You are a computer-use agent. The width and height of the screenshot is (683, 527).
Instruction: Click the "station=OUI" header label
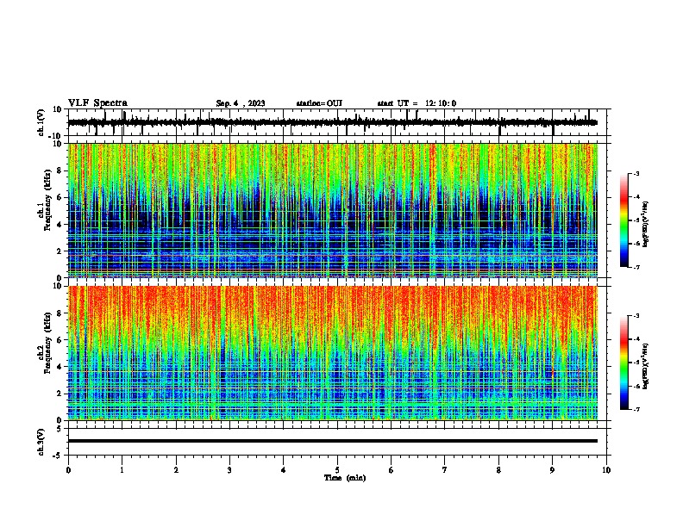pos(319,103)
